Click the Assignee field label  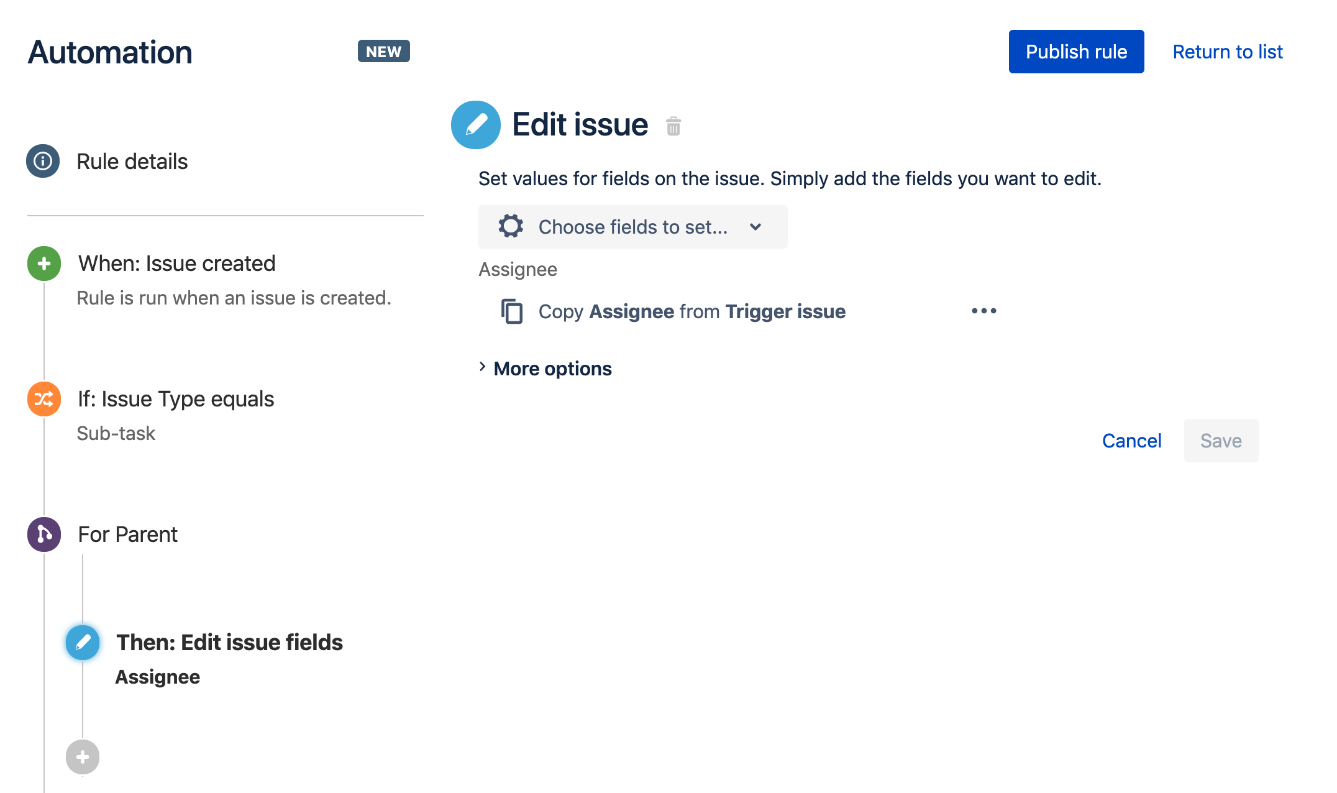click(x=518, y=269)
